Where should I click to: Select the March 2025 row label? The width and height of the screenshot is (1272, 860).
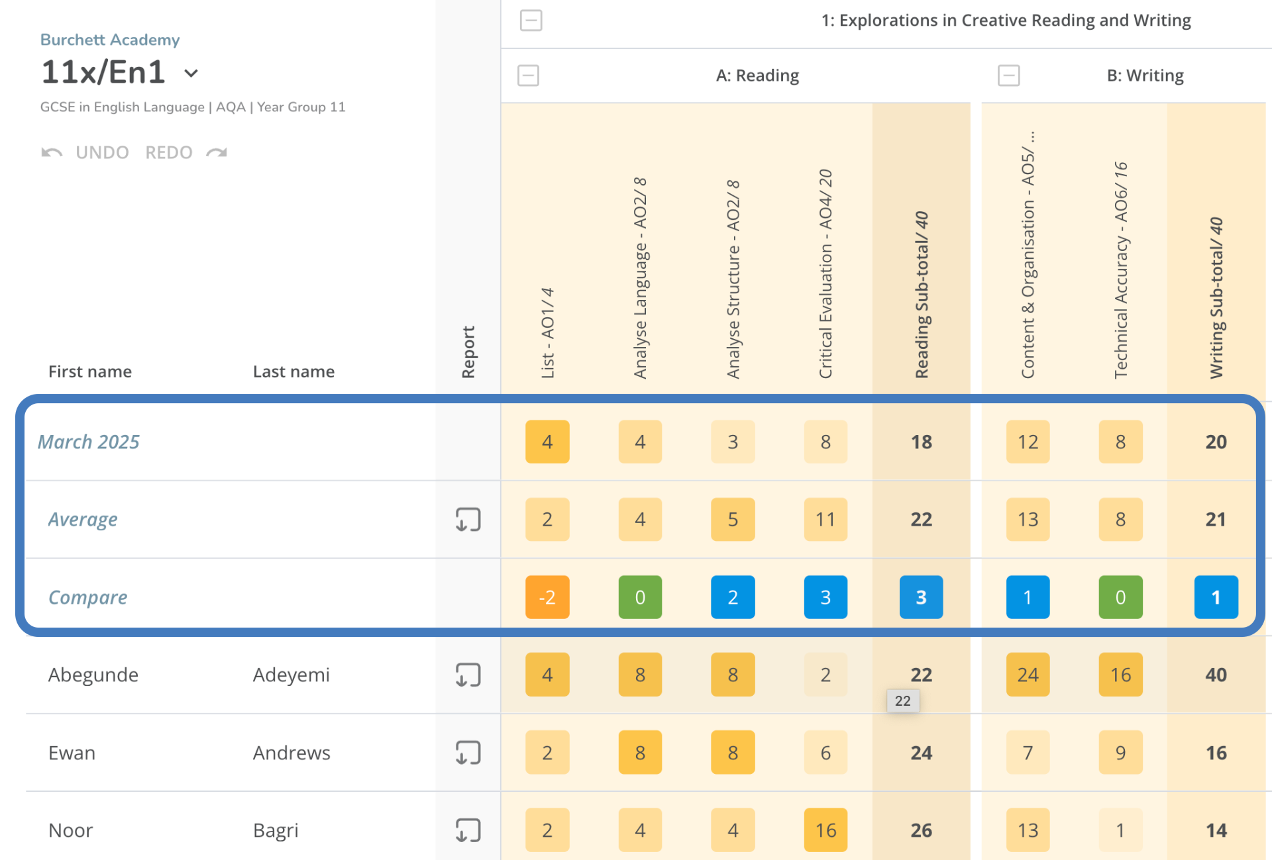89,442
